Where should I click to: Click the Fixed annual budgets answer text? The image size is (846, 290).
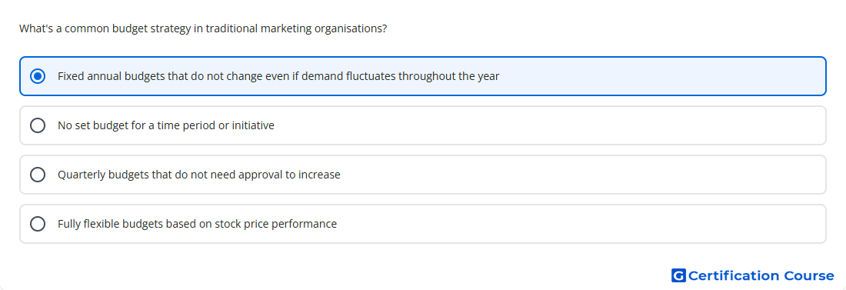click(278, 76)
